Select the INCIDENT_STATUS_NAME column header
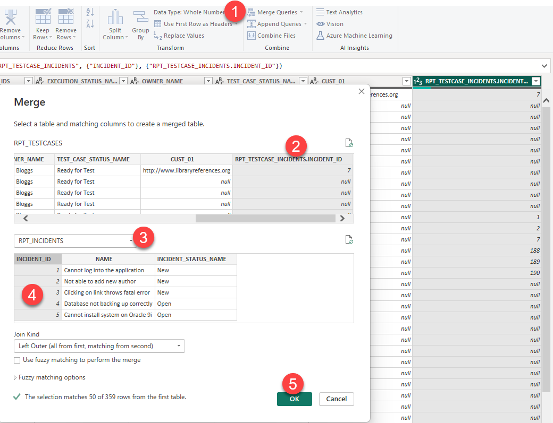553x423 pixels. click(x=196, y=259)
